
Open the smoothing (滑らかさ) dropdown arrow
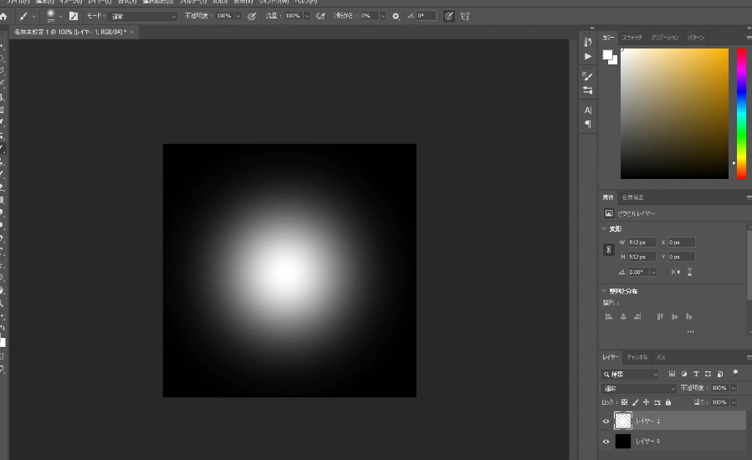click(x=383, y=16)
